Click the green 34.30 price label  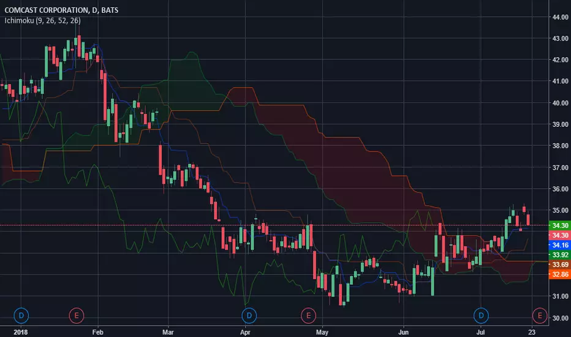(x=560, y=226)
